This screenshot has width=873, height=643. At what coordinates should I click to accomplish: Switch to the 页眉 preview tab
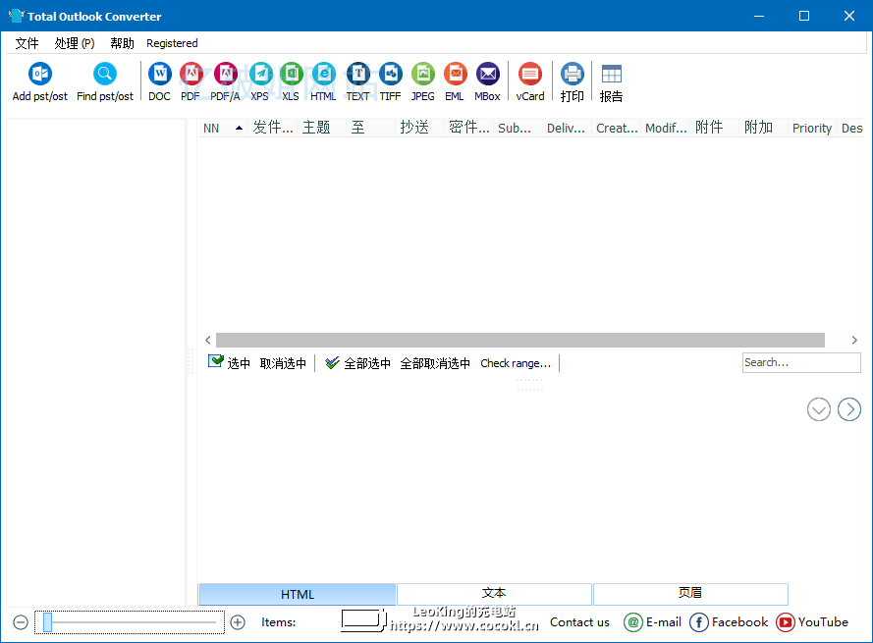coord(690,594)
